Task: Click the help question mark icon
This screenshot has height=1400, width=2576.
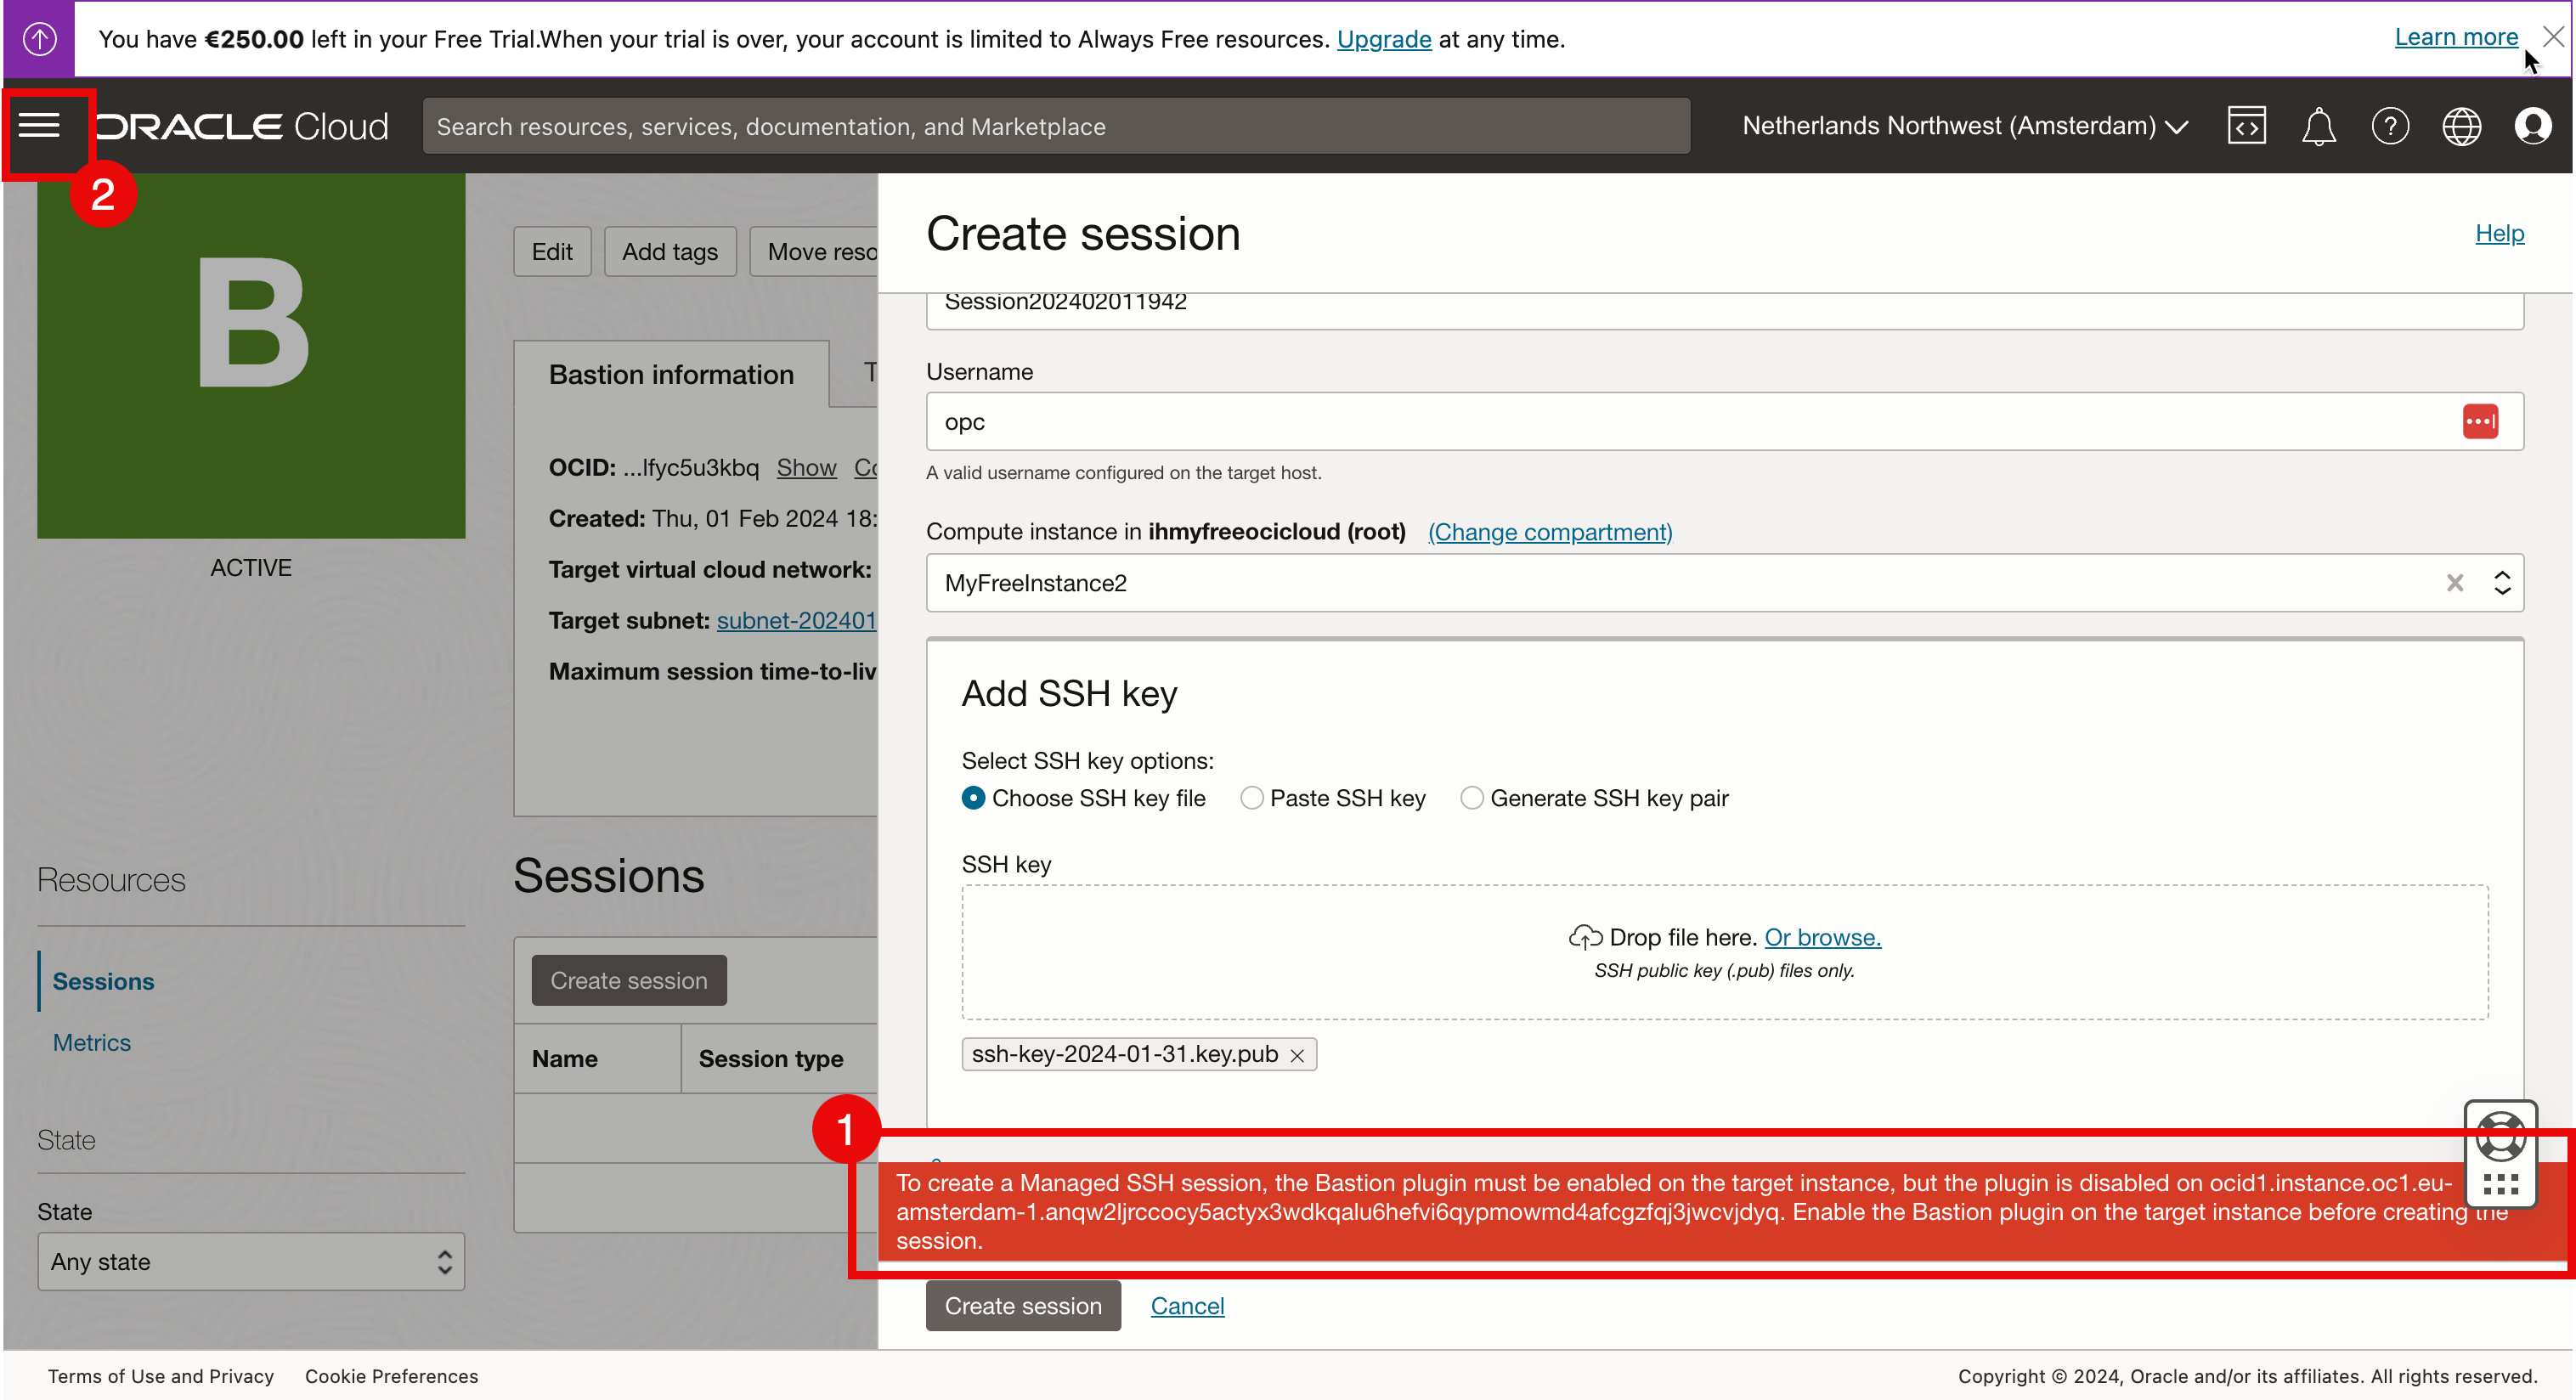Action: [x=2390, y=126]
